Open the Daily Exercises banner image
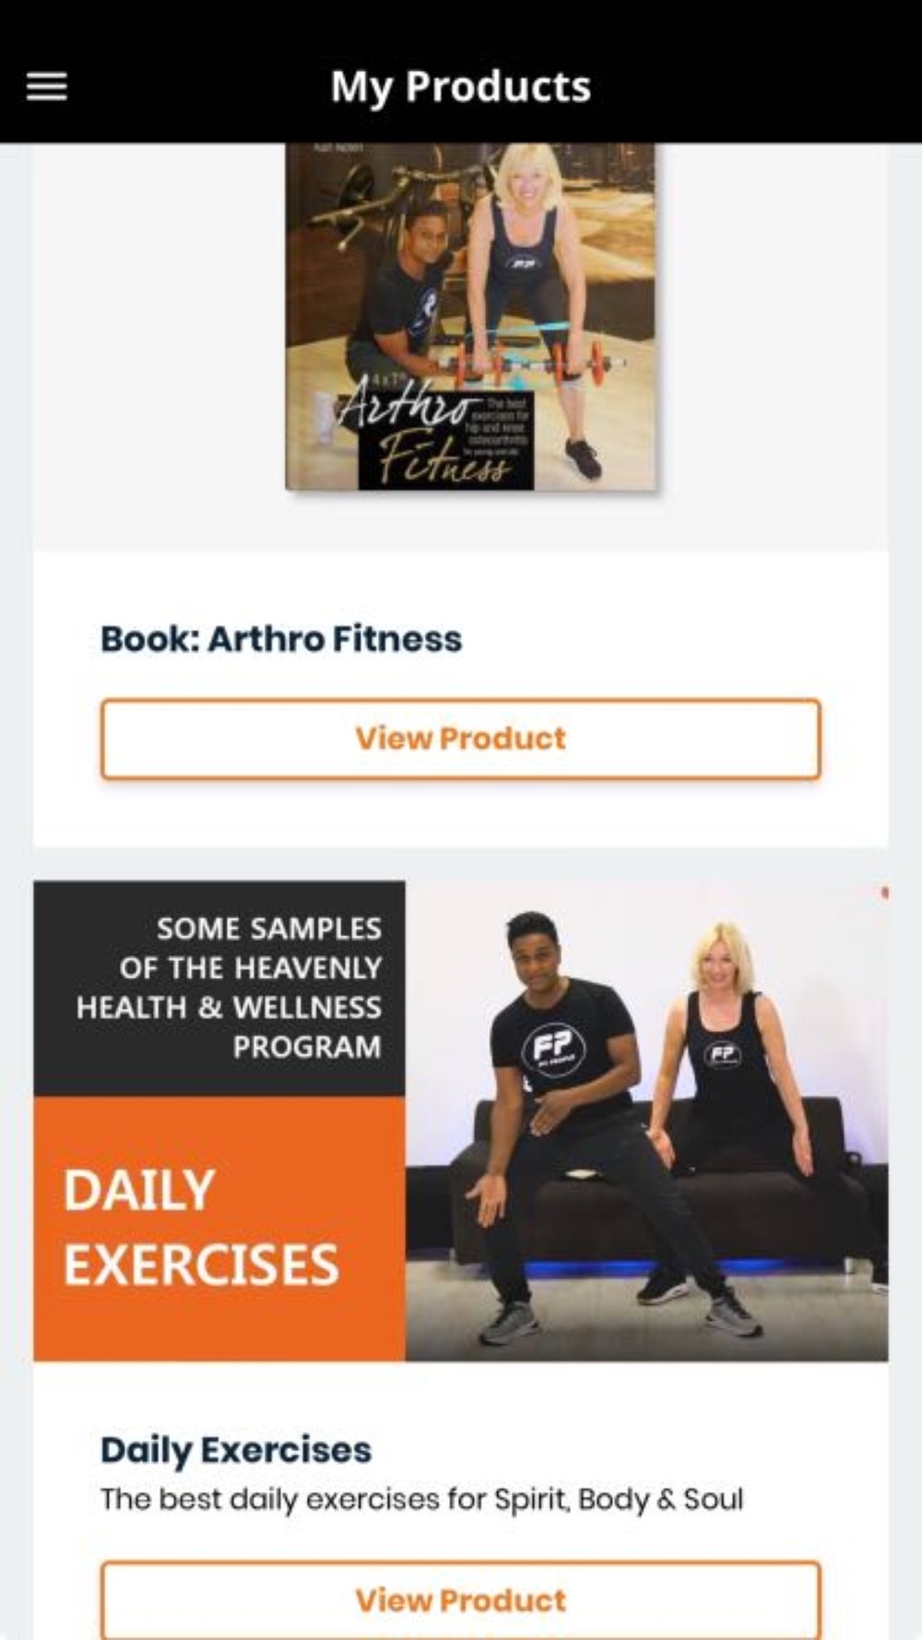The image size is (922, 1640). click(x=461, y=1121)
